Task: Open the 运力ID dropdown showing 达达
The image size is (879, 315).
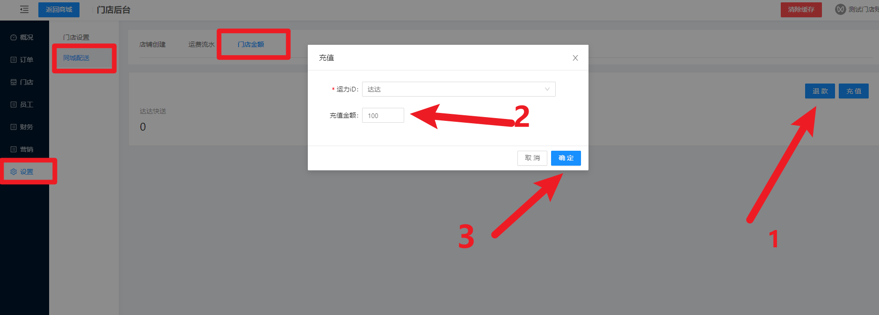Action: (459, 89)
